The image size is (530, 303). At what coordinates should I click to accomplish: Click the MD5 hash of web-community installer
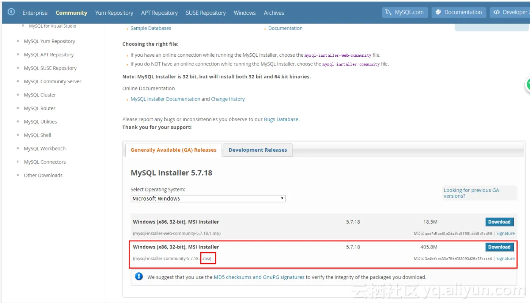[458, 234]
